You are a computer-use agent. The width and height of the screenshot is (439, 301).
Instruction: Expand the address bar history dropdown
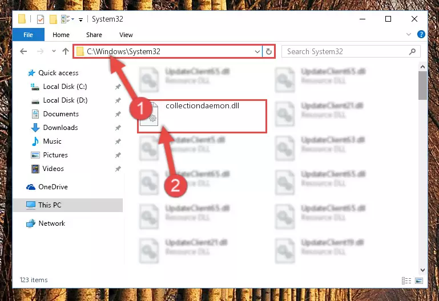(x=257, y=52)
